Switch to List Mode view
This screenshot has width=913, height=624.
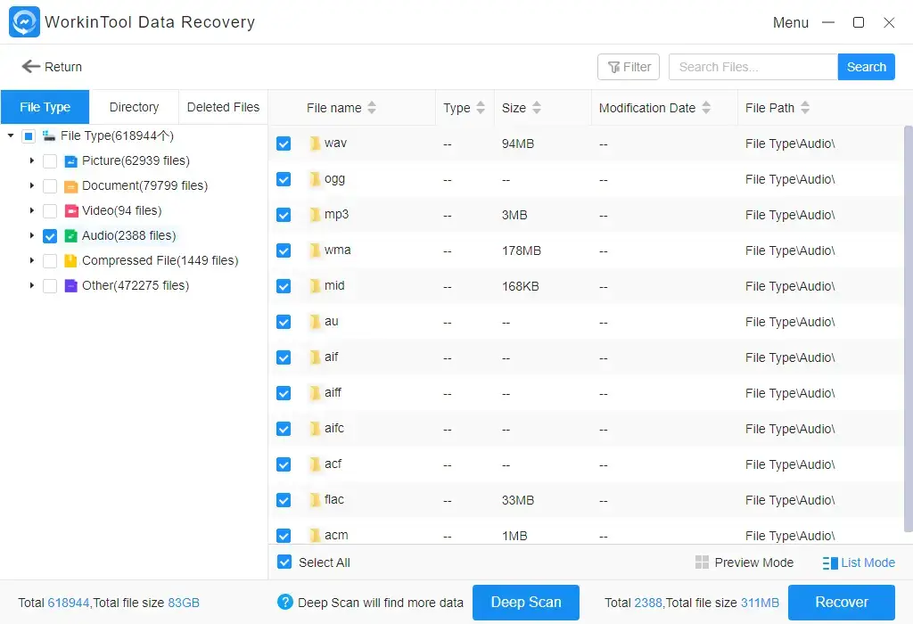point(859,562)
